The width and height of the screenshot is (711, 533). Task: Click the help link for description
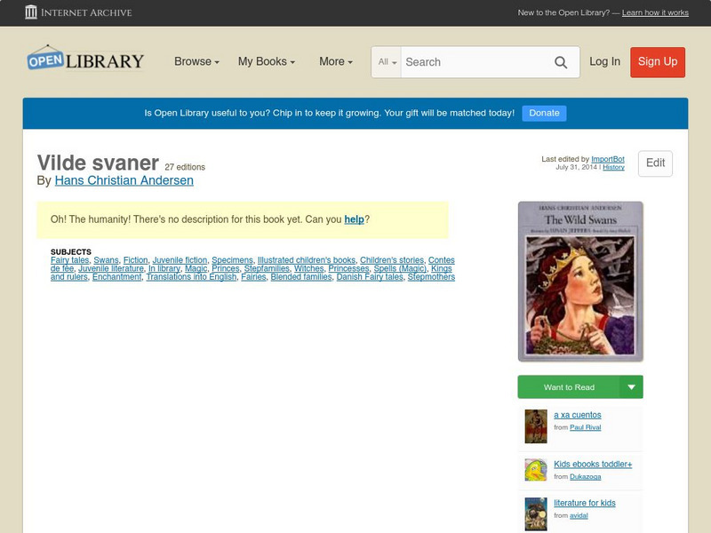pos(354,219)
